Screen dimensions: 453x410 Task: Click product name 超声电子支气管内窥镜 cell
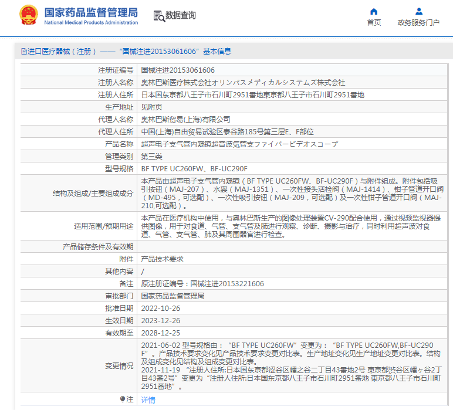pyautogui.click(x=239, y=144)
